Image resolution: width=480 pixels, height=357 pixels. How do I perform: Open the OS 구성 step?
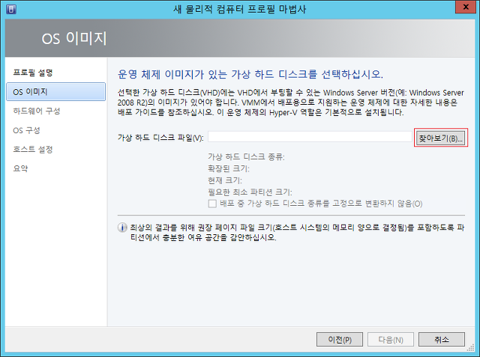tap(27, 130)
